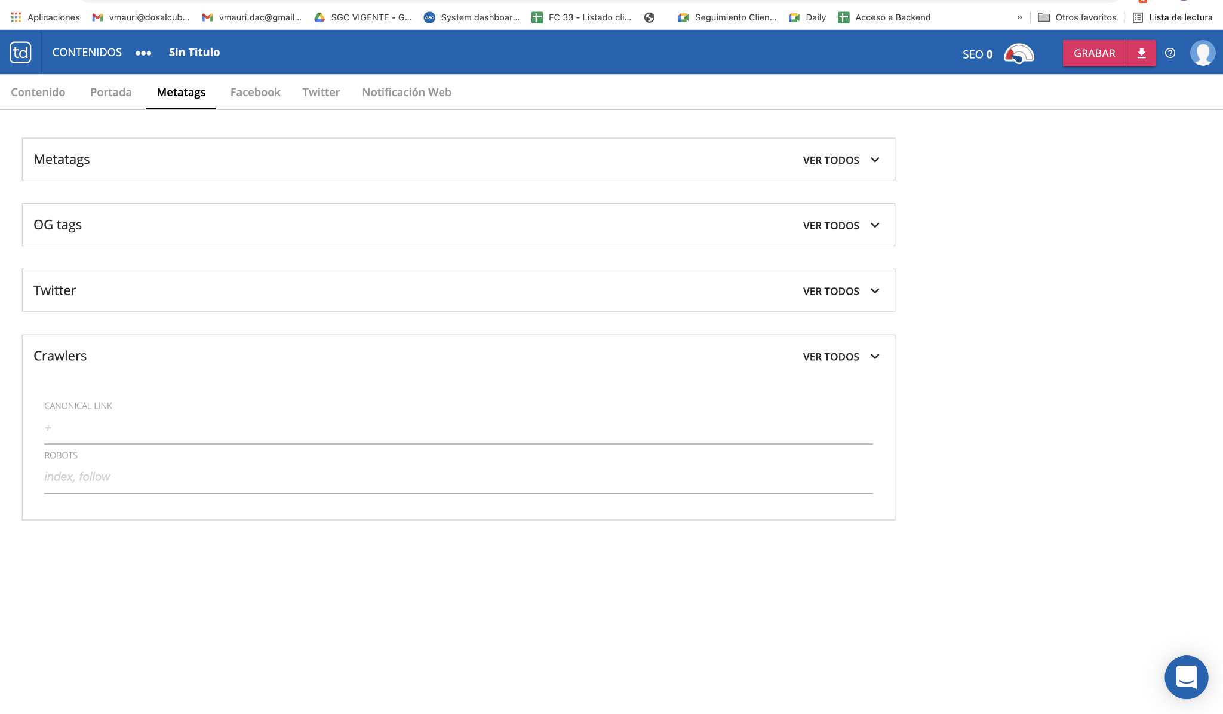Open the Facebook tab
This screenshot has height=714, width=1223.
tap(255, 93)
